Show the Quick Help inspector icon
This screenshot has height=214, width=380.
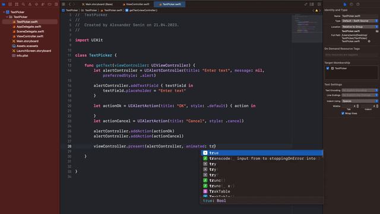point(358,4)
